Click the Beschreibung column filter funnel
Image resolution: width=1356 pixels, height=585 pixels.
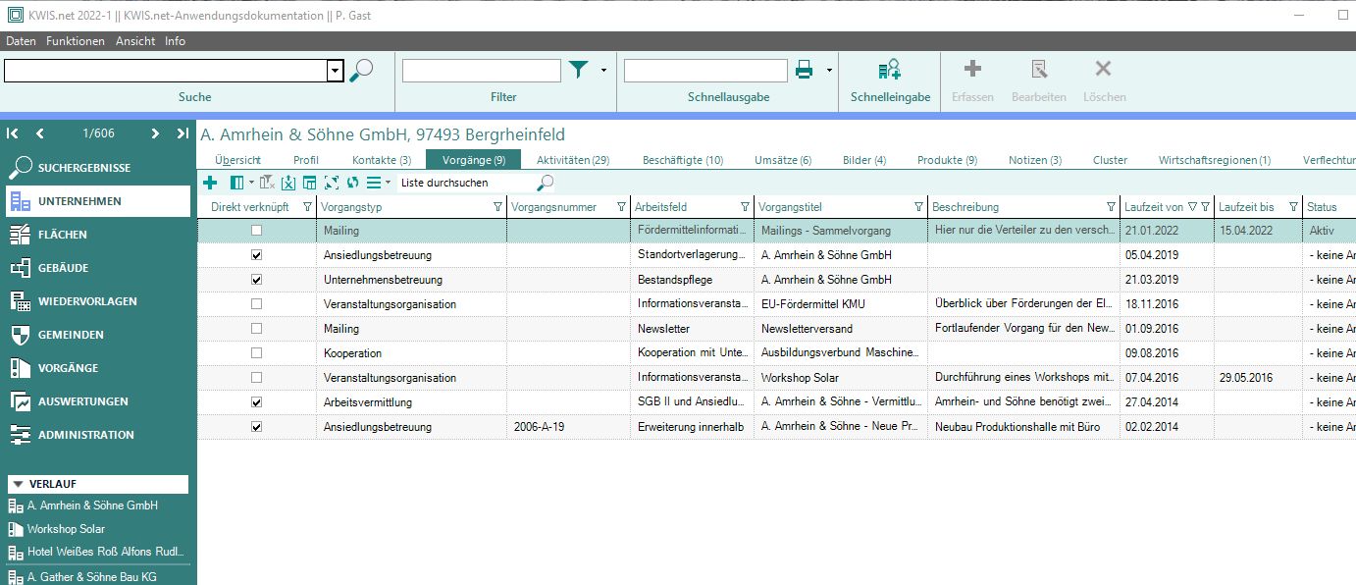[1111, 207]
